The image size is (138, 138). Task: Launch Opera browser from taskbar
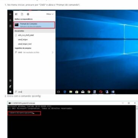101,92
